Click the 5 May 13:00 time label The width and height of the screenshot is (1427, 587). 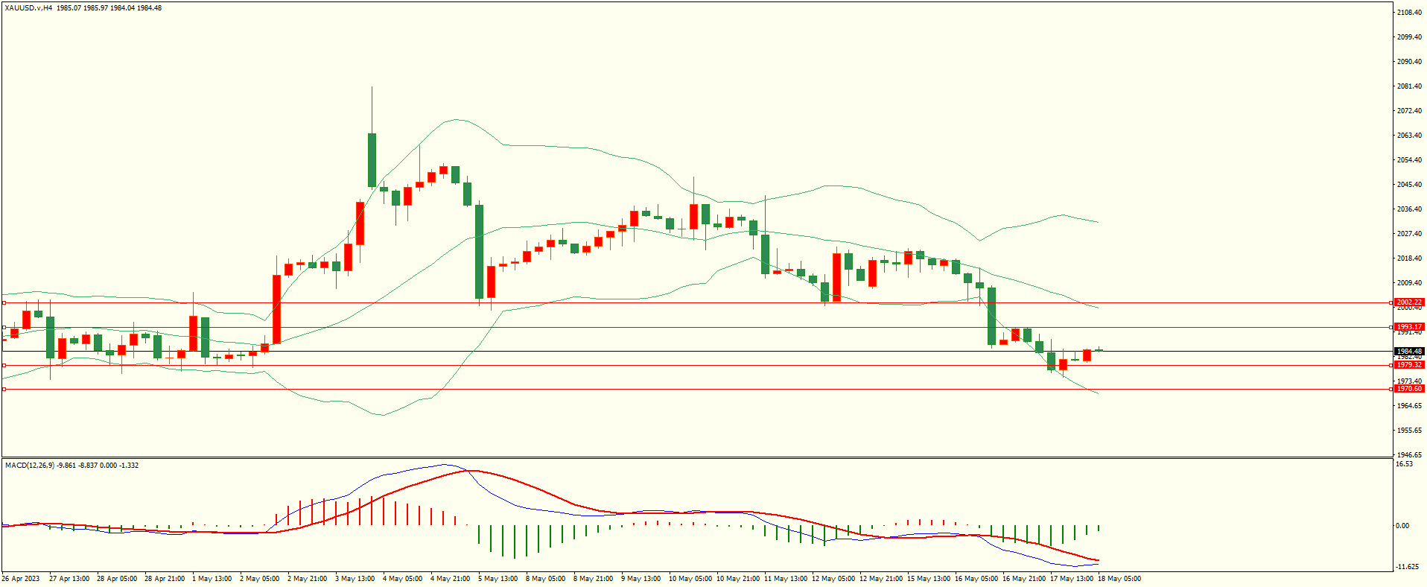498,579
